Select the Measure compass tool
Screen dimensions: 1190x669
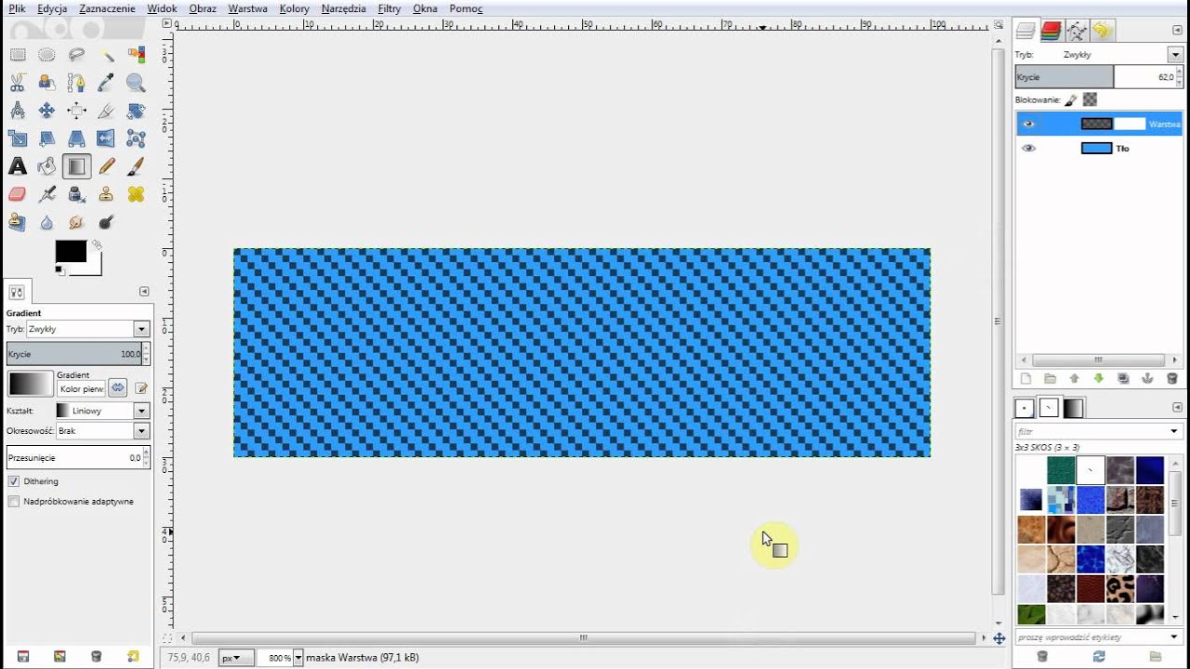(x=18, y=111)
